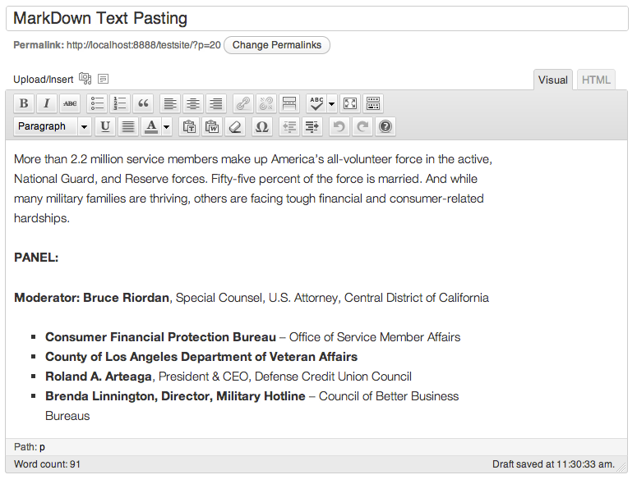This screenshot has height=484, width=637.
Task: Click the Word count: 91 status
Action: (47, 464)
